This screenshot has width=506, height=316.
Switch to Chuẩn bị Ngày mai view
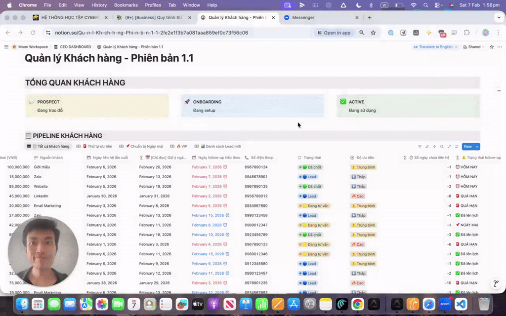coord(141,146)
